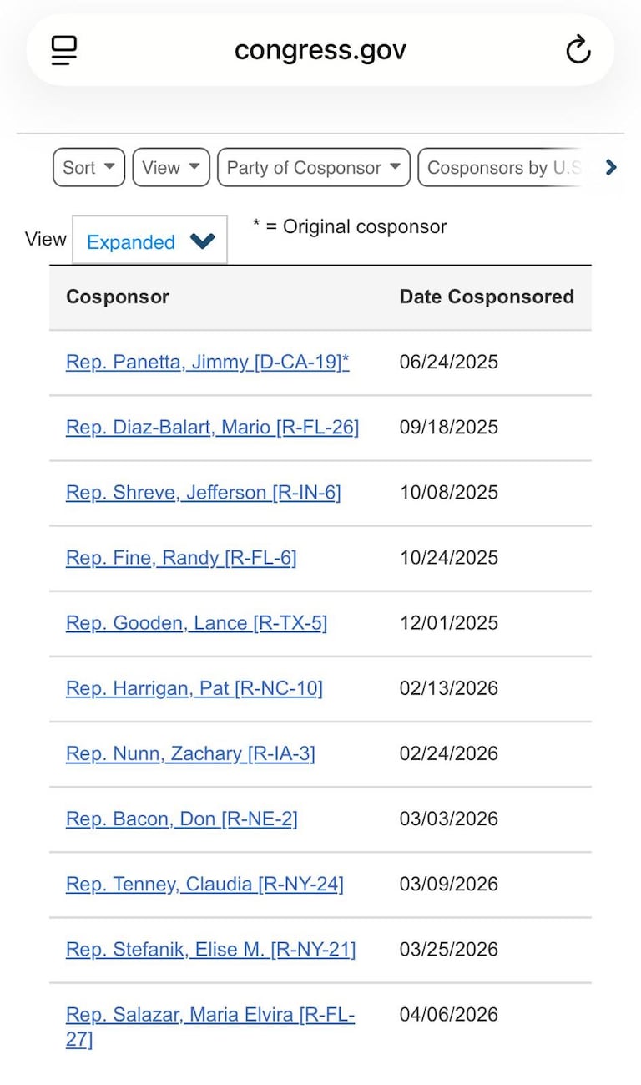
Task: Visit Rep. Shreve, Jefferson profile link
Action: (x=203, y=492)
